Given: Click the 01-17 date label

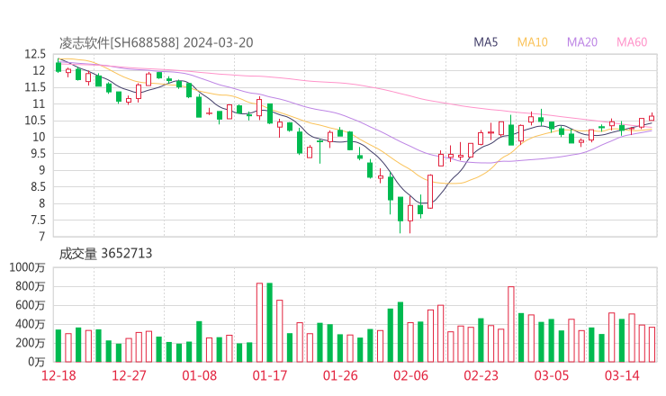Looking at the screenshot, I should [270, 375].
